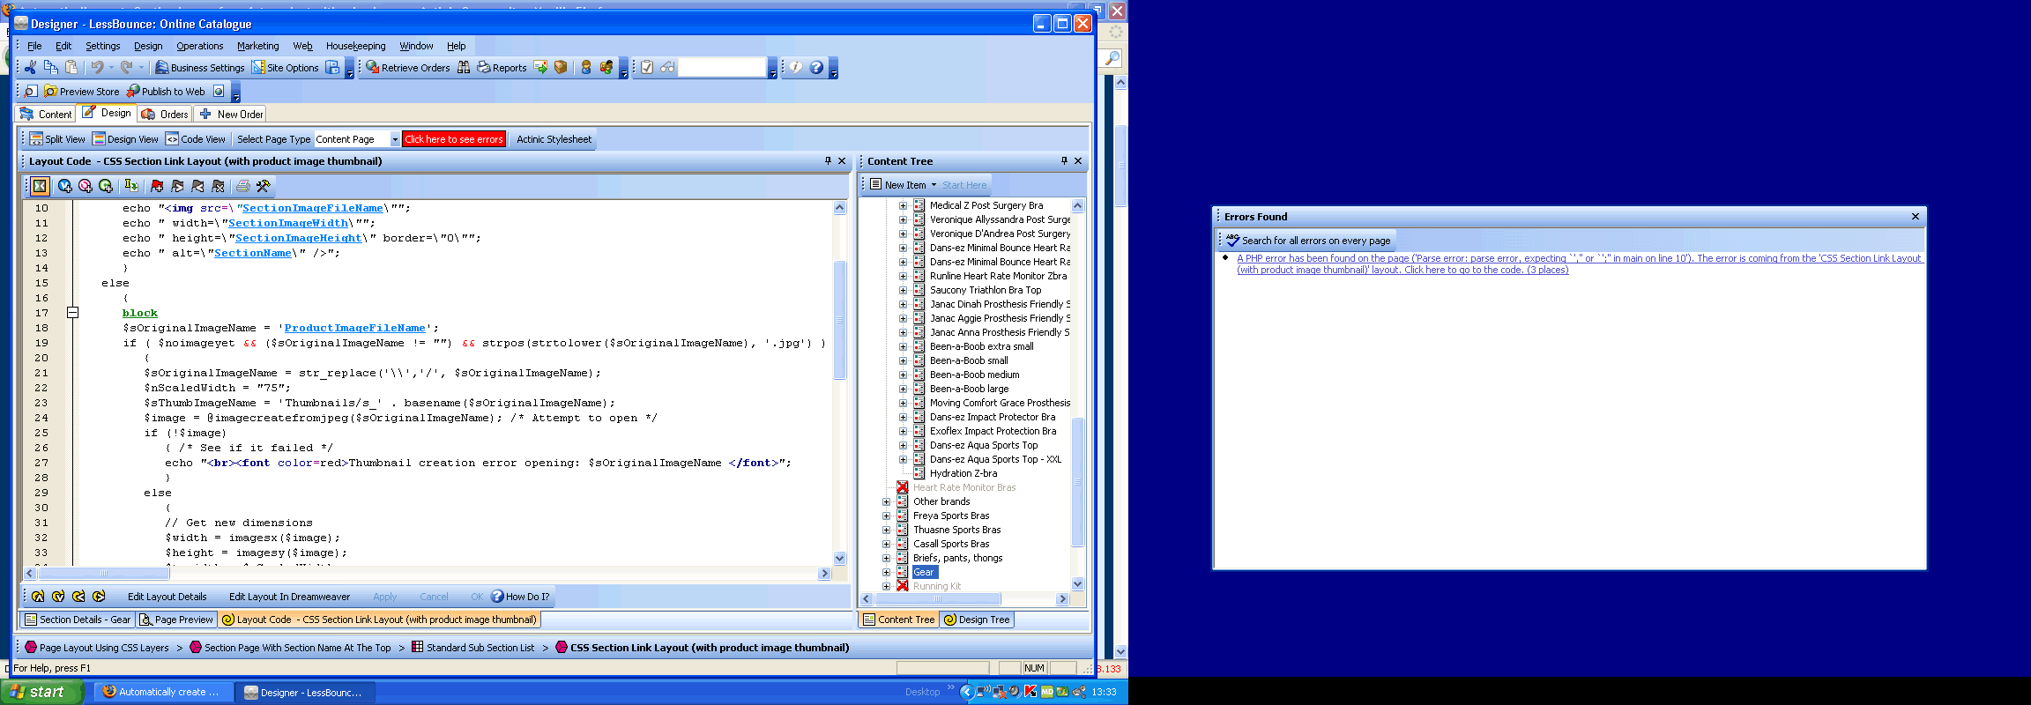Open the Housekeeping menu
Viewport: 2031px width, 705px height.
coord(355,46)
